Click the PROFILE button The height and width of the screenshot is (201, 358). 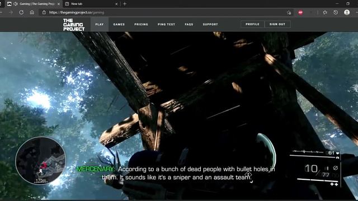[252, 24]
